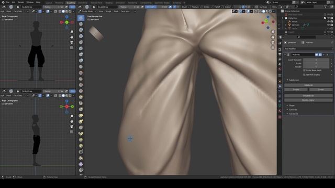The height and width of the screenshot is (188, 335).
Task: Open the Stroke dropdown
Action: (x=207, y=7)
